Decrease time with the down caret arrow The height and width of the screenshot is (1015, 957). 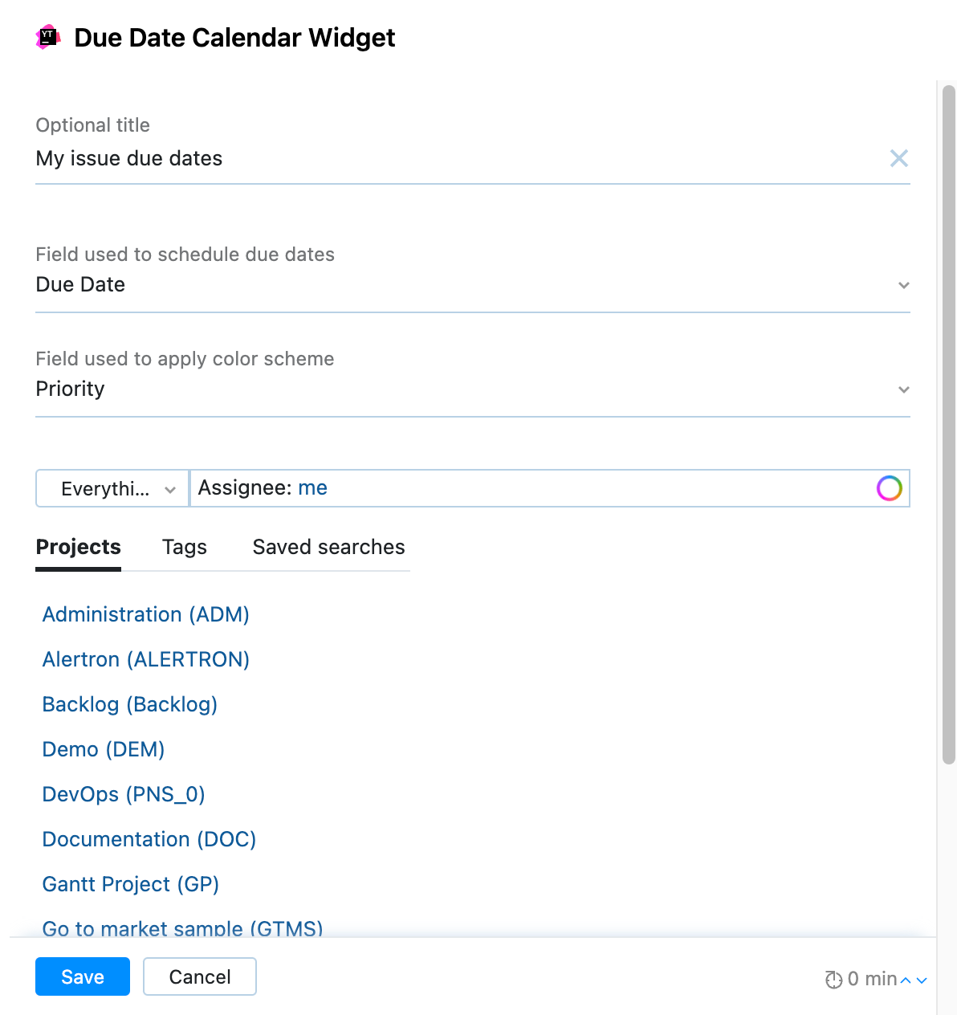point(922,980)
